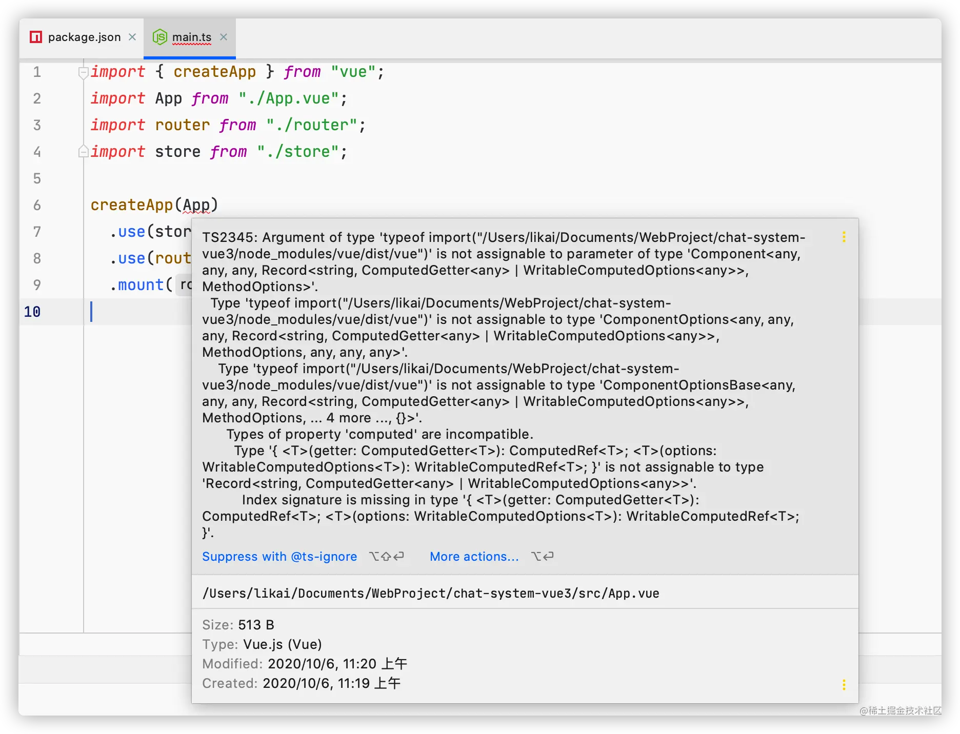Click the TS2345 error code text
This screenshot has height=734, width=960.
point(228,237)
